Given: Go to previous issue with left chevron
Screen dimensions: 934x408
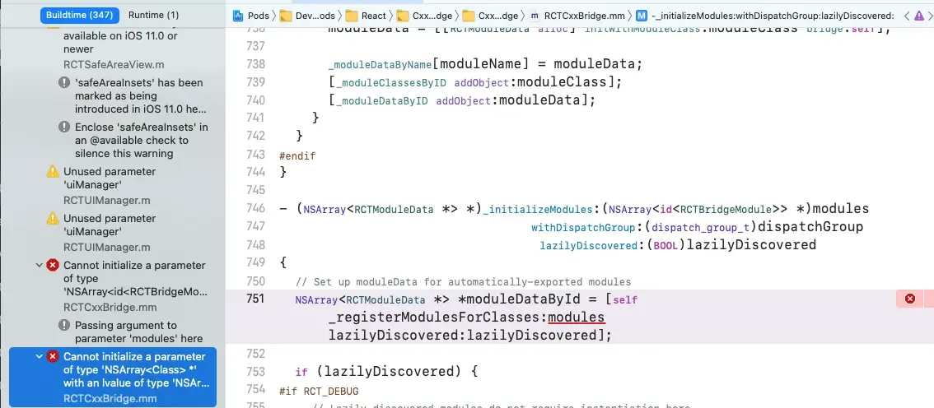Looking at the screenshot, I should pos(907,16).
